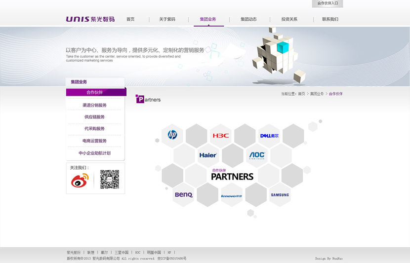Click 首页 in the breadcrumb
Screen dimensions: 410x263
pos(301,93)
